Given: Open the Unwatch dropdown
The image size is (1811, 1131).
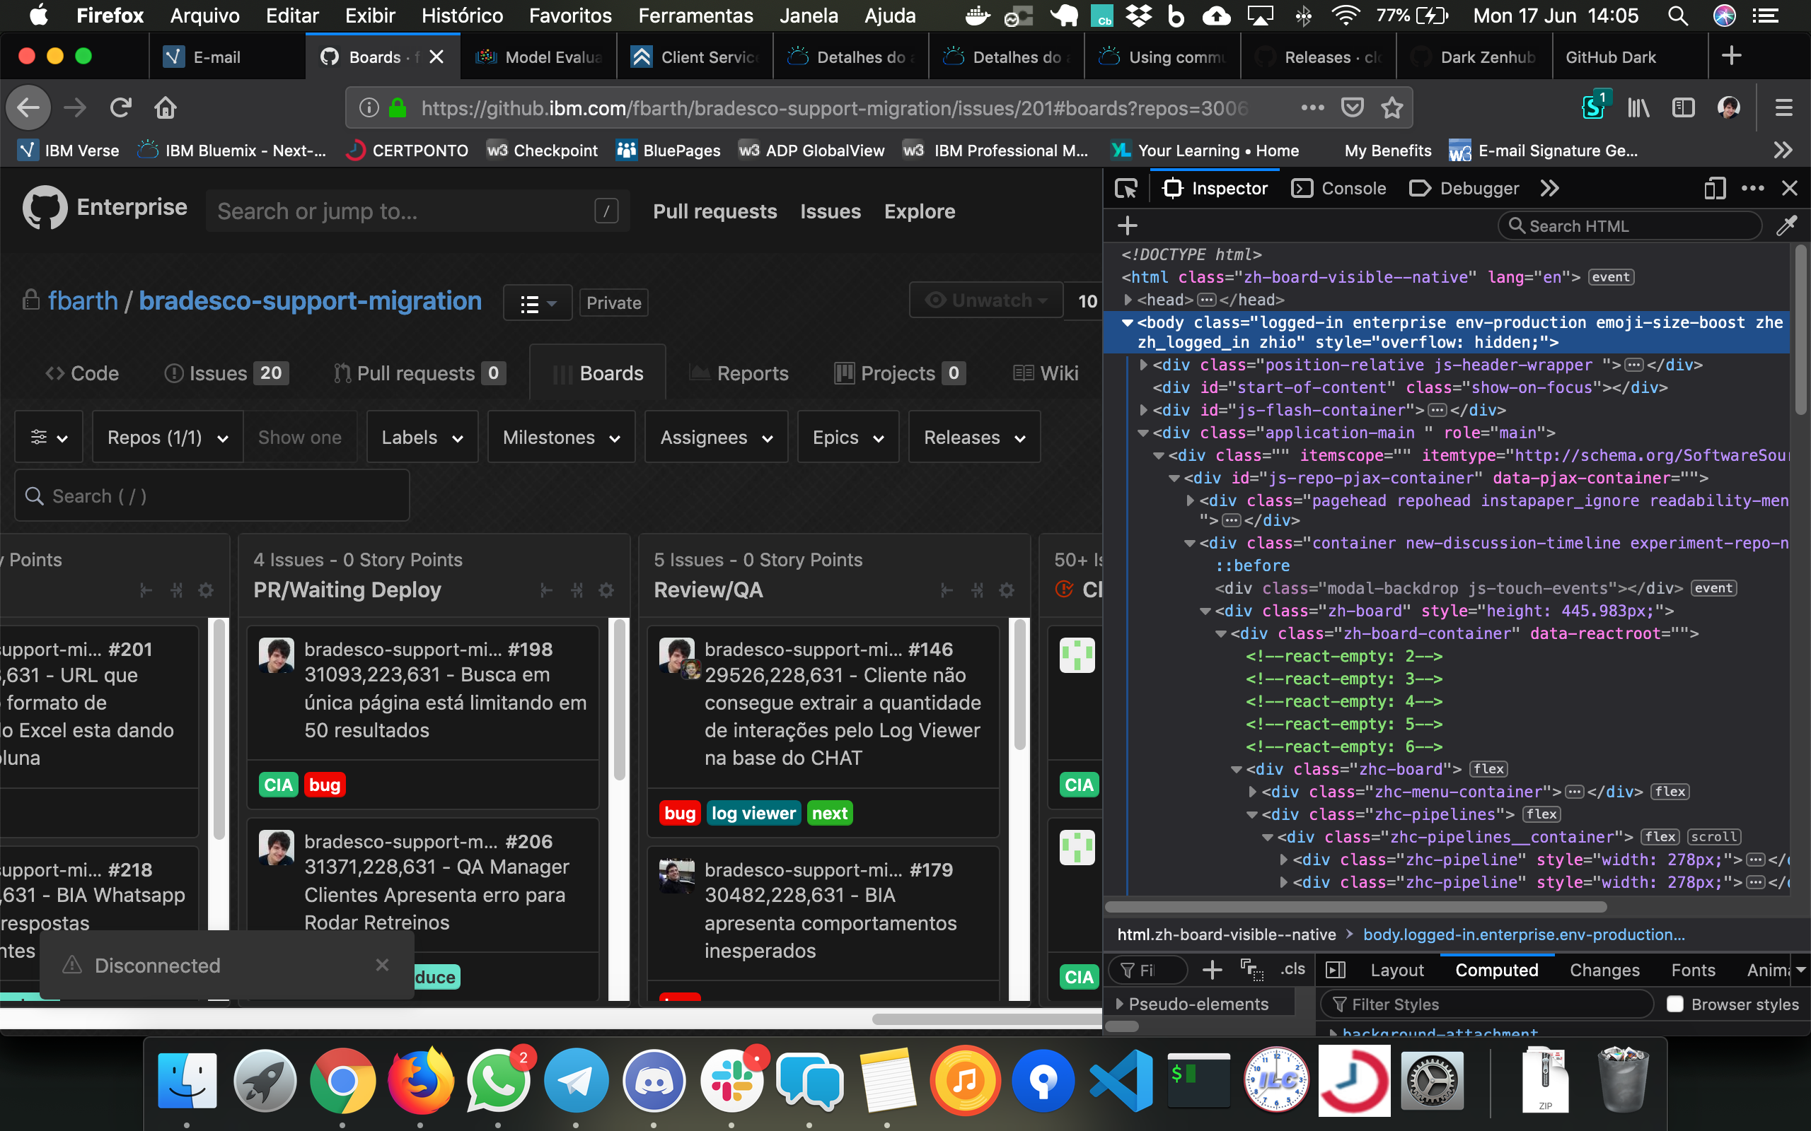Looking at the screenshot, I should point(985,300).
